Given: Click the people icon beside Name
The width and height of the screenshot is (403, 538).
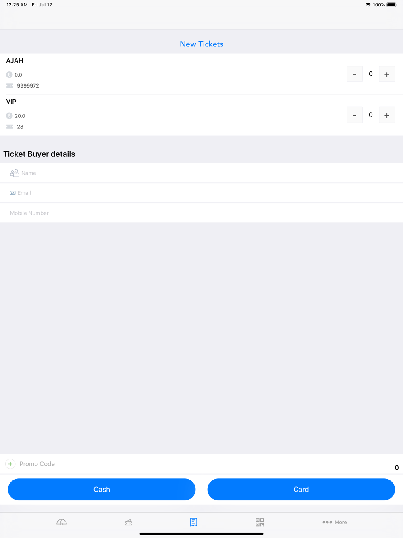Looking at the screenshot, I should click(15, 173).
